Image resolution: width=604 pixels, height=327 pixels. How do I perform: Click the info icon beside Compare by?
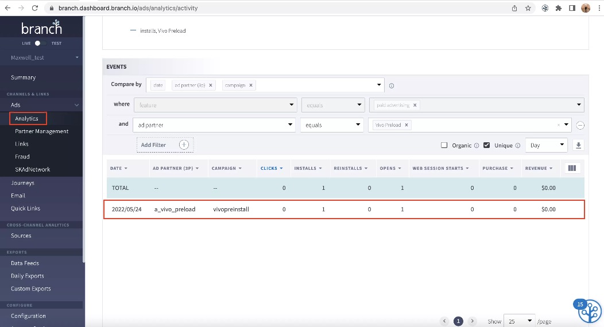(x=392, y=86)
